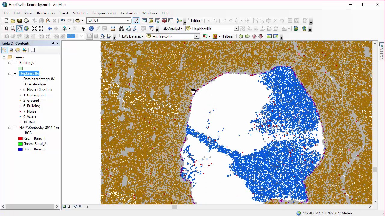Screen dimensions: 385x216
Task: Click the Fixed Zoom In icon
Action: click(x=35, y=28)
